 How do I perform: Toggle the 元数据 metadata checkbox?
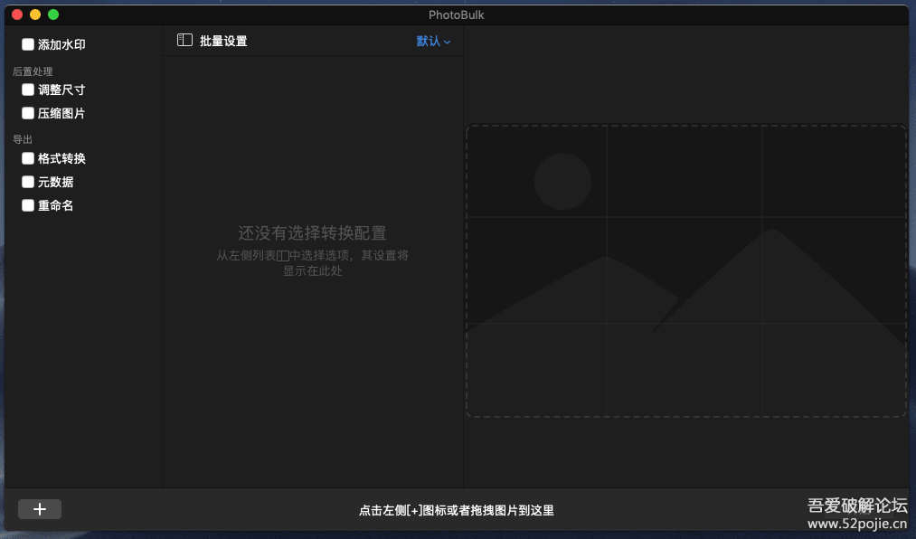click(x=27, y=182)
